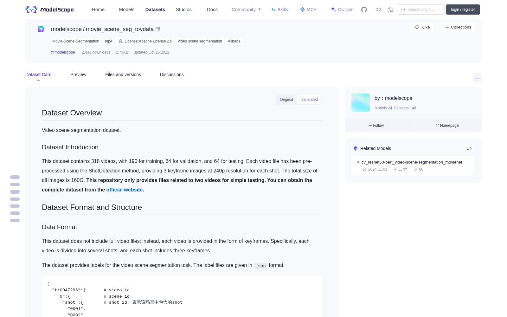Open the @modelscope owner link
The height and width of the screenshot is (317, 507).
63,52
